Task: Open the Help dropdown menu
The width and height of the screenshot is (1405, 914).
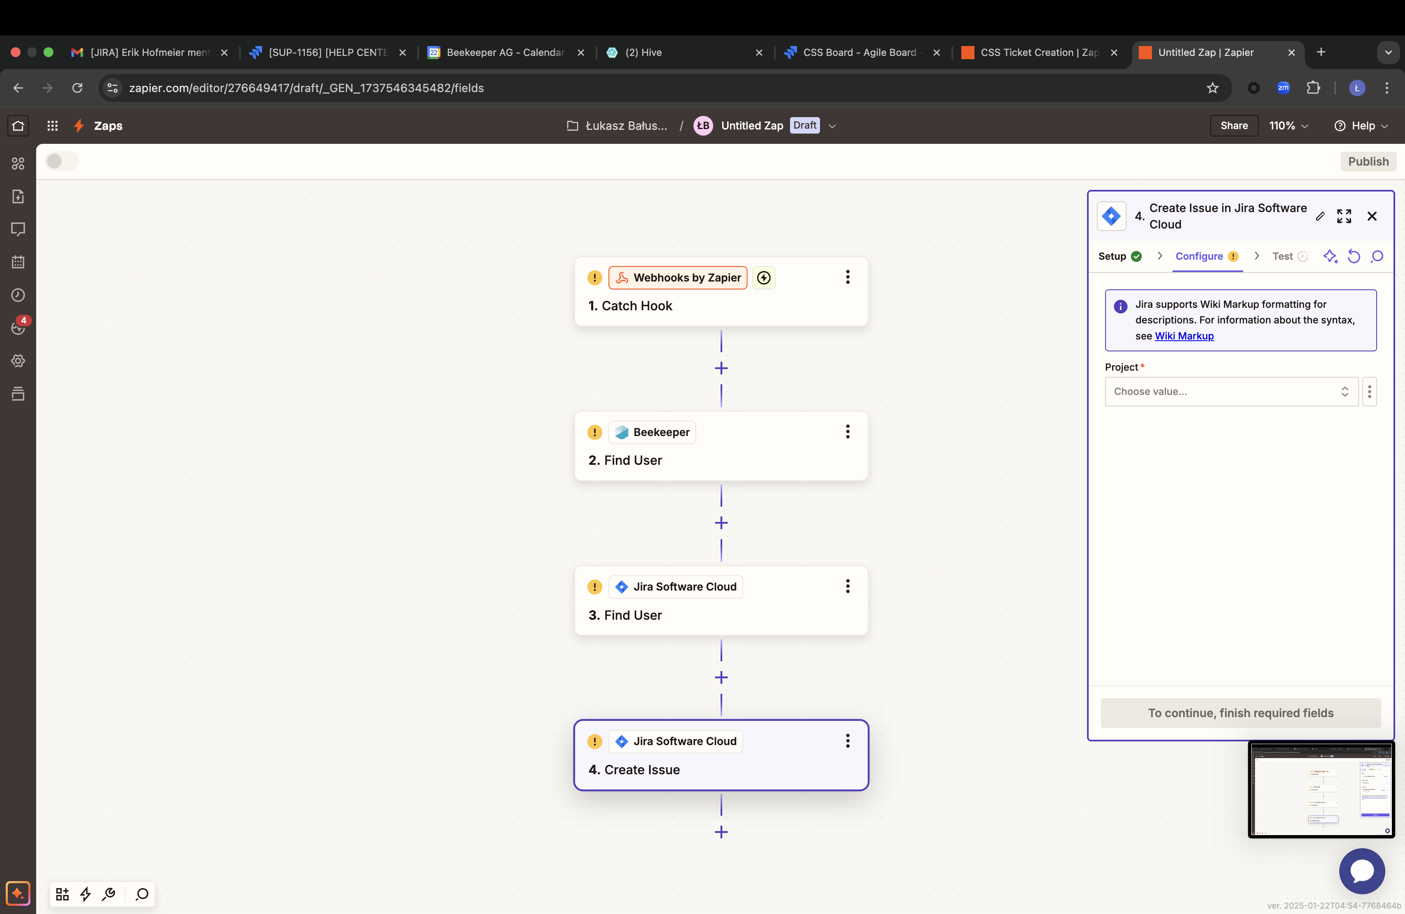Action: tap(1361, 126)
